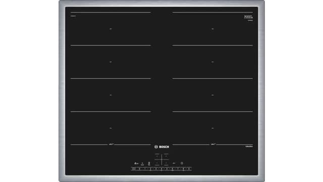Screen dimensions: 323x182
Task: Tap the leftmost control icon above the slider
Action: 136,163
